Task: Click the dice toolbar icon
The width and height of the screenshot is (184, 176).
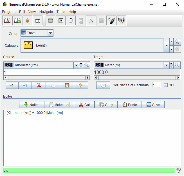Action: 91,21
